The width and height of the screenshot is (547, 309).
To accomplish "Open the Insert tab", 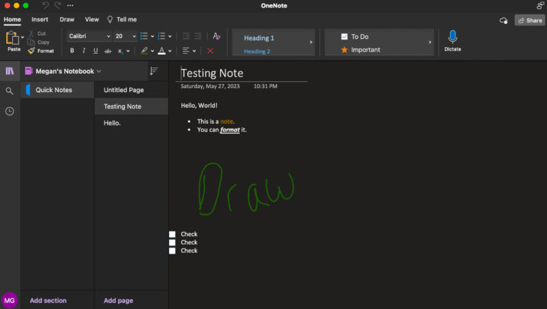I will pyautogui.click(x=40, y=20).
